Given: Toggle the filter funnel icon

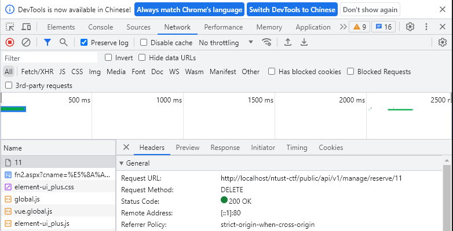Looking at the screenshot, I should pyautogui.click(x=48, y=42).
